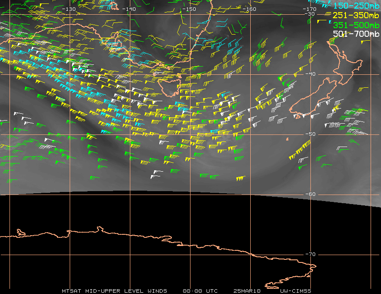Screen dimensions: 381x294
Task: Click the MTSAT MID-UPPER LEVEL WINDS title
Action: pyautogui.click(x=114, y=291)
